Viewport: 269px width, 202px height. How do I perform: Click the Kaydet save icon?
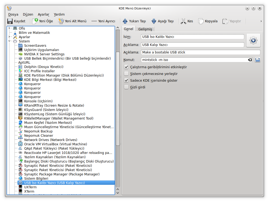tap(10, 21)
